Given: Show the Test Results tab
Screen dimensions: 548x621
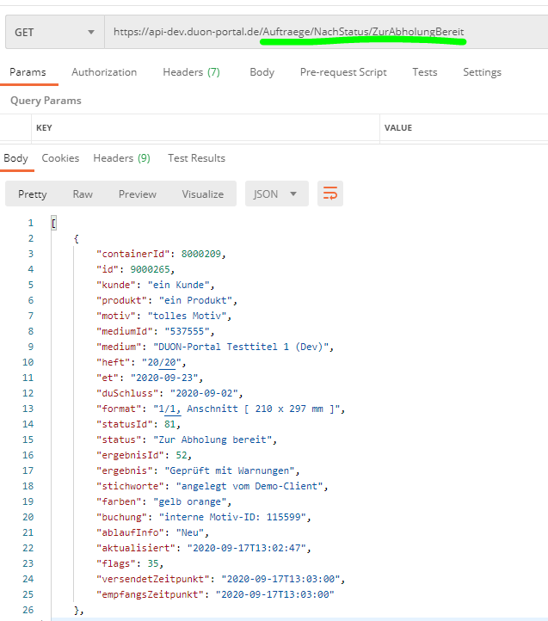Looking at the screenshot, I should pos(196,158).
